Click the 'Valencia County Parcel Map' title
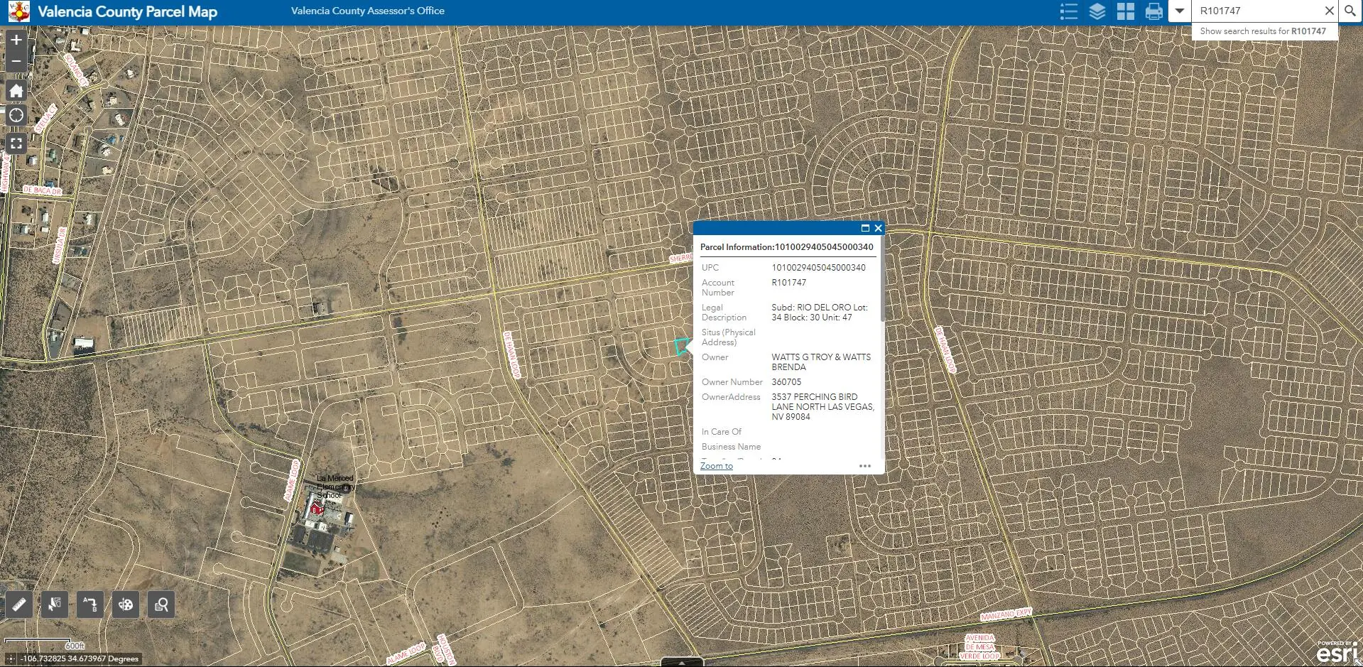Viewport: 1363px width, 667px height. [128, 12]
